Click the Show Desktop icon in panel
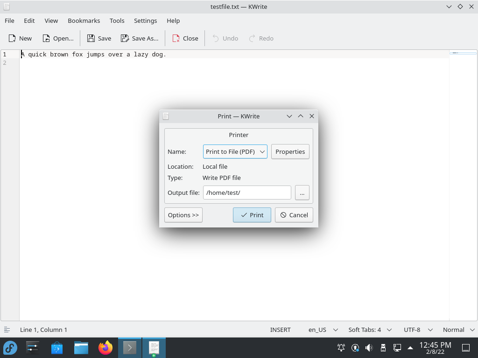The height and width of the screenshot is (358, 478). (x=466, y=348)
